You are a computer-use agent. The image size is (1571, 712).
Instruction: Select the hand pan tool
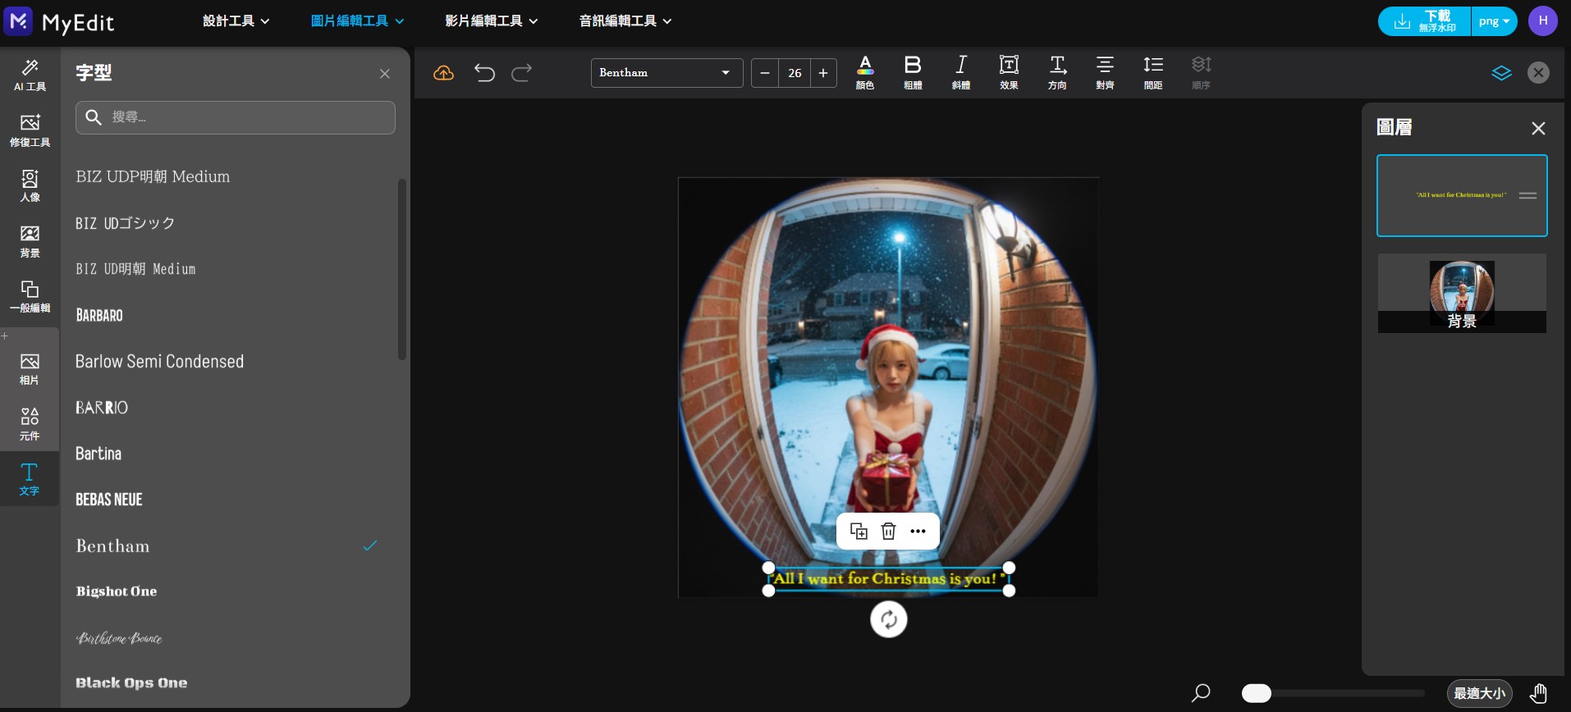tap(1538, 693)
